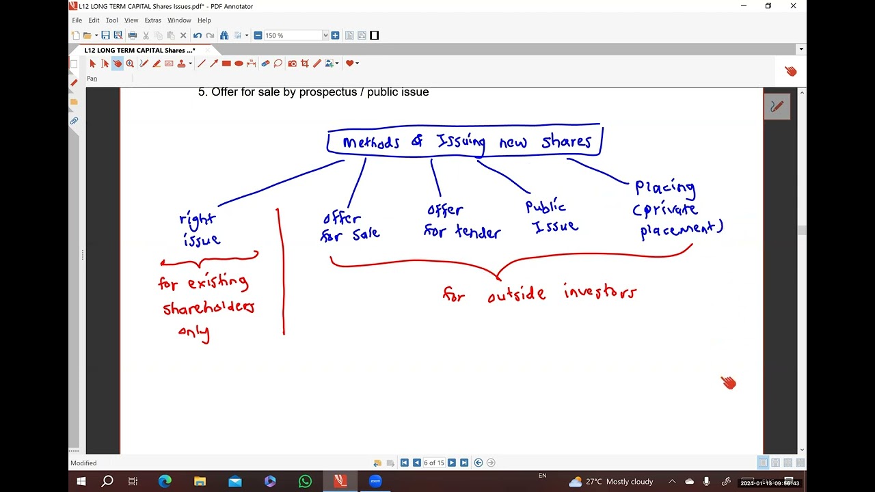The image size is (875, 492).
Task: Open the weather widget 27°C Mostly cloudy
Action: click(x=611, y=482)
